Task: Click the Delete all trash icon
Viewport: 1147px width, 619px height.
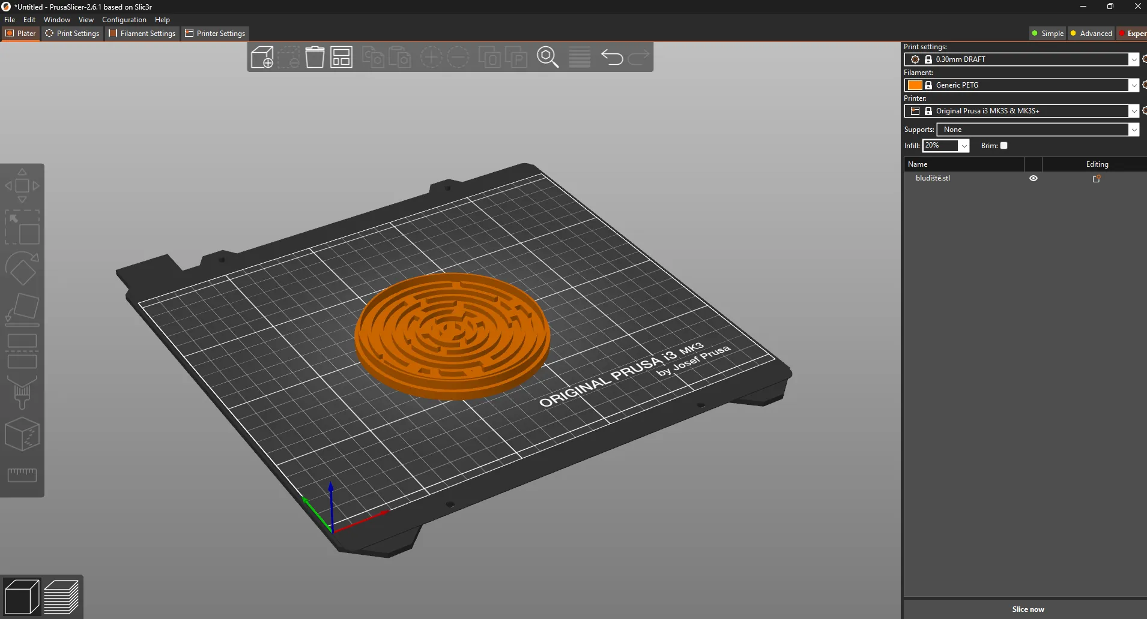Action: tap(315, 58)
